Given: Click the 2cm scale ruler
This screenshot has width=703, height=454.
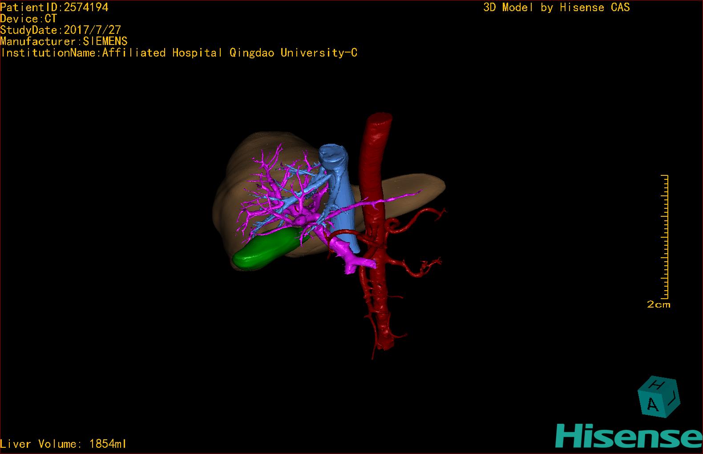Looking at the screenshot, I should (x=664, y=237).
